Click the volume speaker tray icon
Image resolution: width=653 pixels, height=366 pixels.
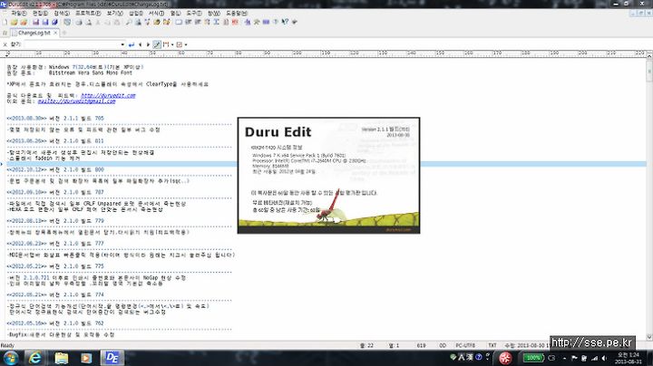click(x=604, y=358)
